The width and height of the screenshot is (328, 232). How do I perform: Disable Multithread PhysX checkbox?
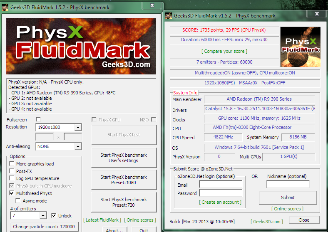(x=12, y=193)
